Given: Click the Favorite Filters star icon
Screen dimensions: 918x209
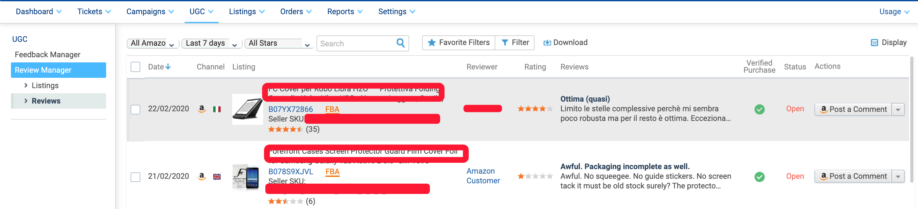Looking at the screenshot, I should point(432,43).
